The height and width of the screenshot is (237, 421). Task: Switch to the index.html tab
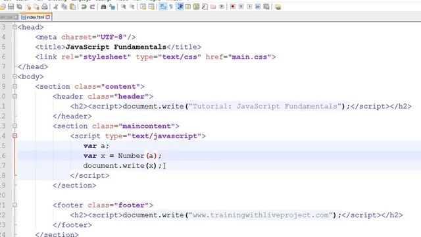pos(35,17)
